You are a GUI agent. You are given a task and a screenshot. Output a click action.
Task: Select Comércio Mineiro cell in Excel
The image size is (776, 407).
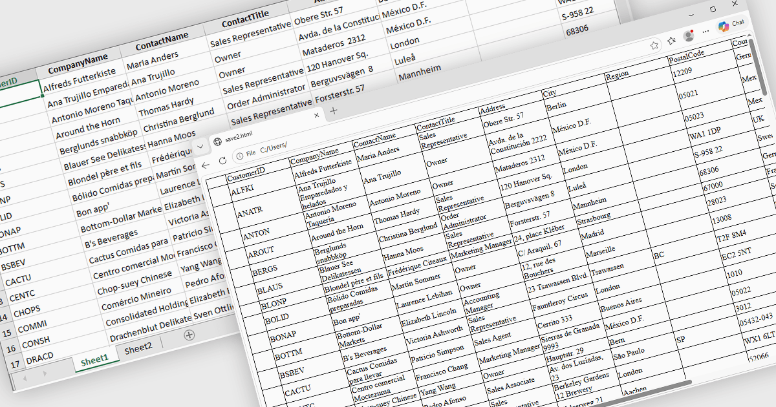(x=136, y=297)
